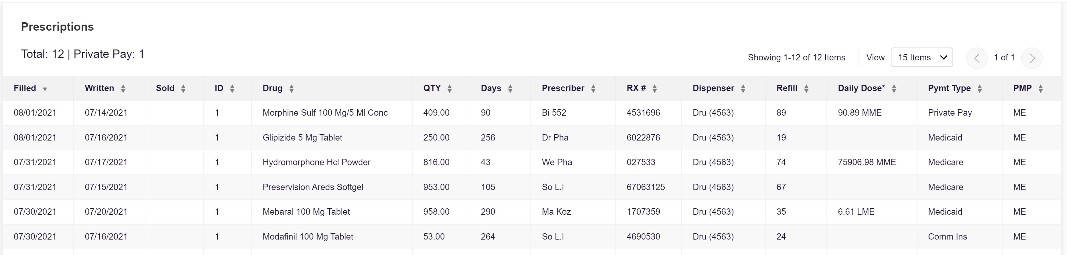1067x255 pixels.
Task: Click the Dispenser sort arrows
Action: click(743, 89)
